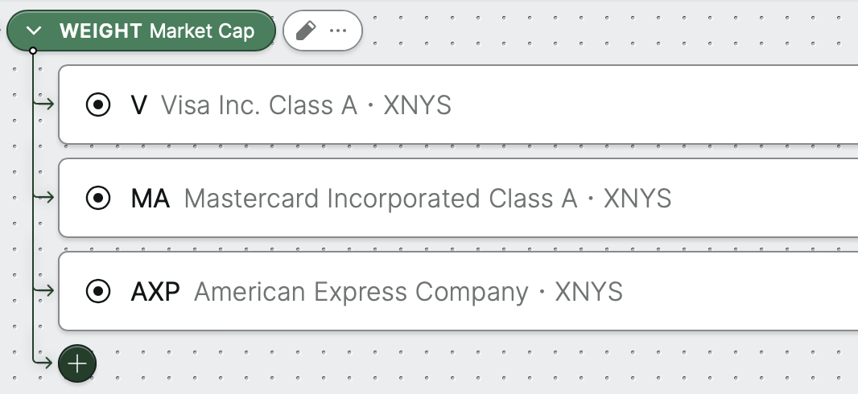Click arrow connector leading to Visa row
This screenshot has height=394, width=858.
coord(43,103)
